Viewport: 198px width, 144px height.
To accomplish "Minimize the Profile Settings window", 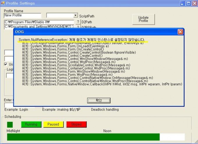I will point(182,3).
